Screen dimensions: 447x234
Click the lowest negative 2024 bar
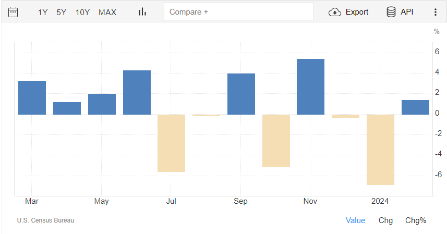click(380, 149)
